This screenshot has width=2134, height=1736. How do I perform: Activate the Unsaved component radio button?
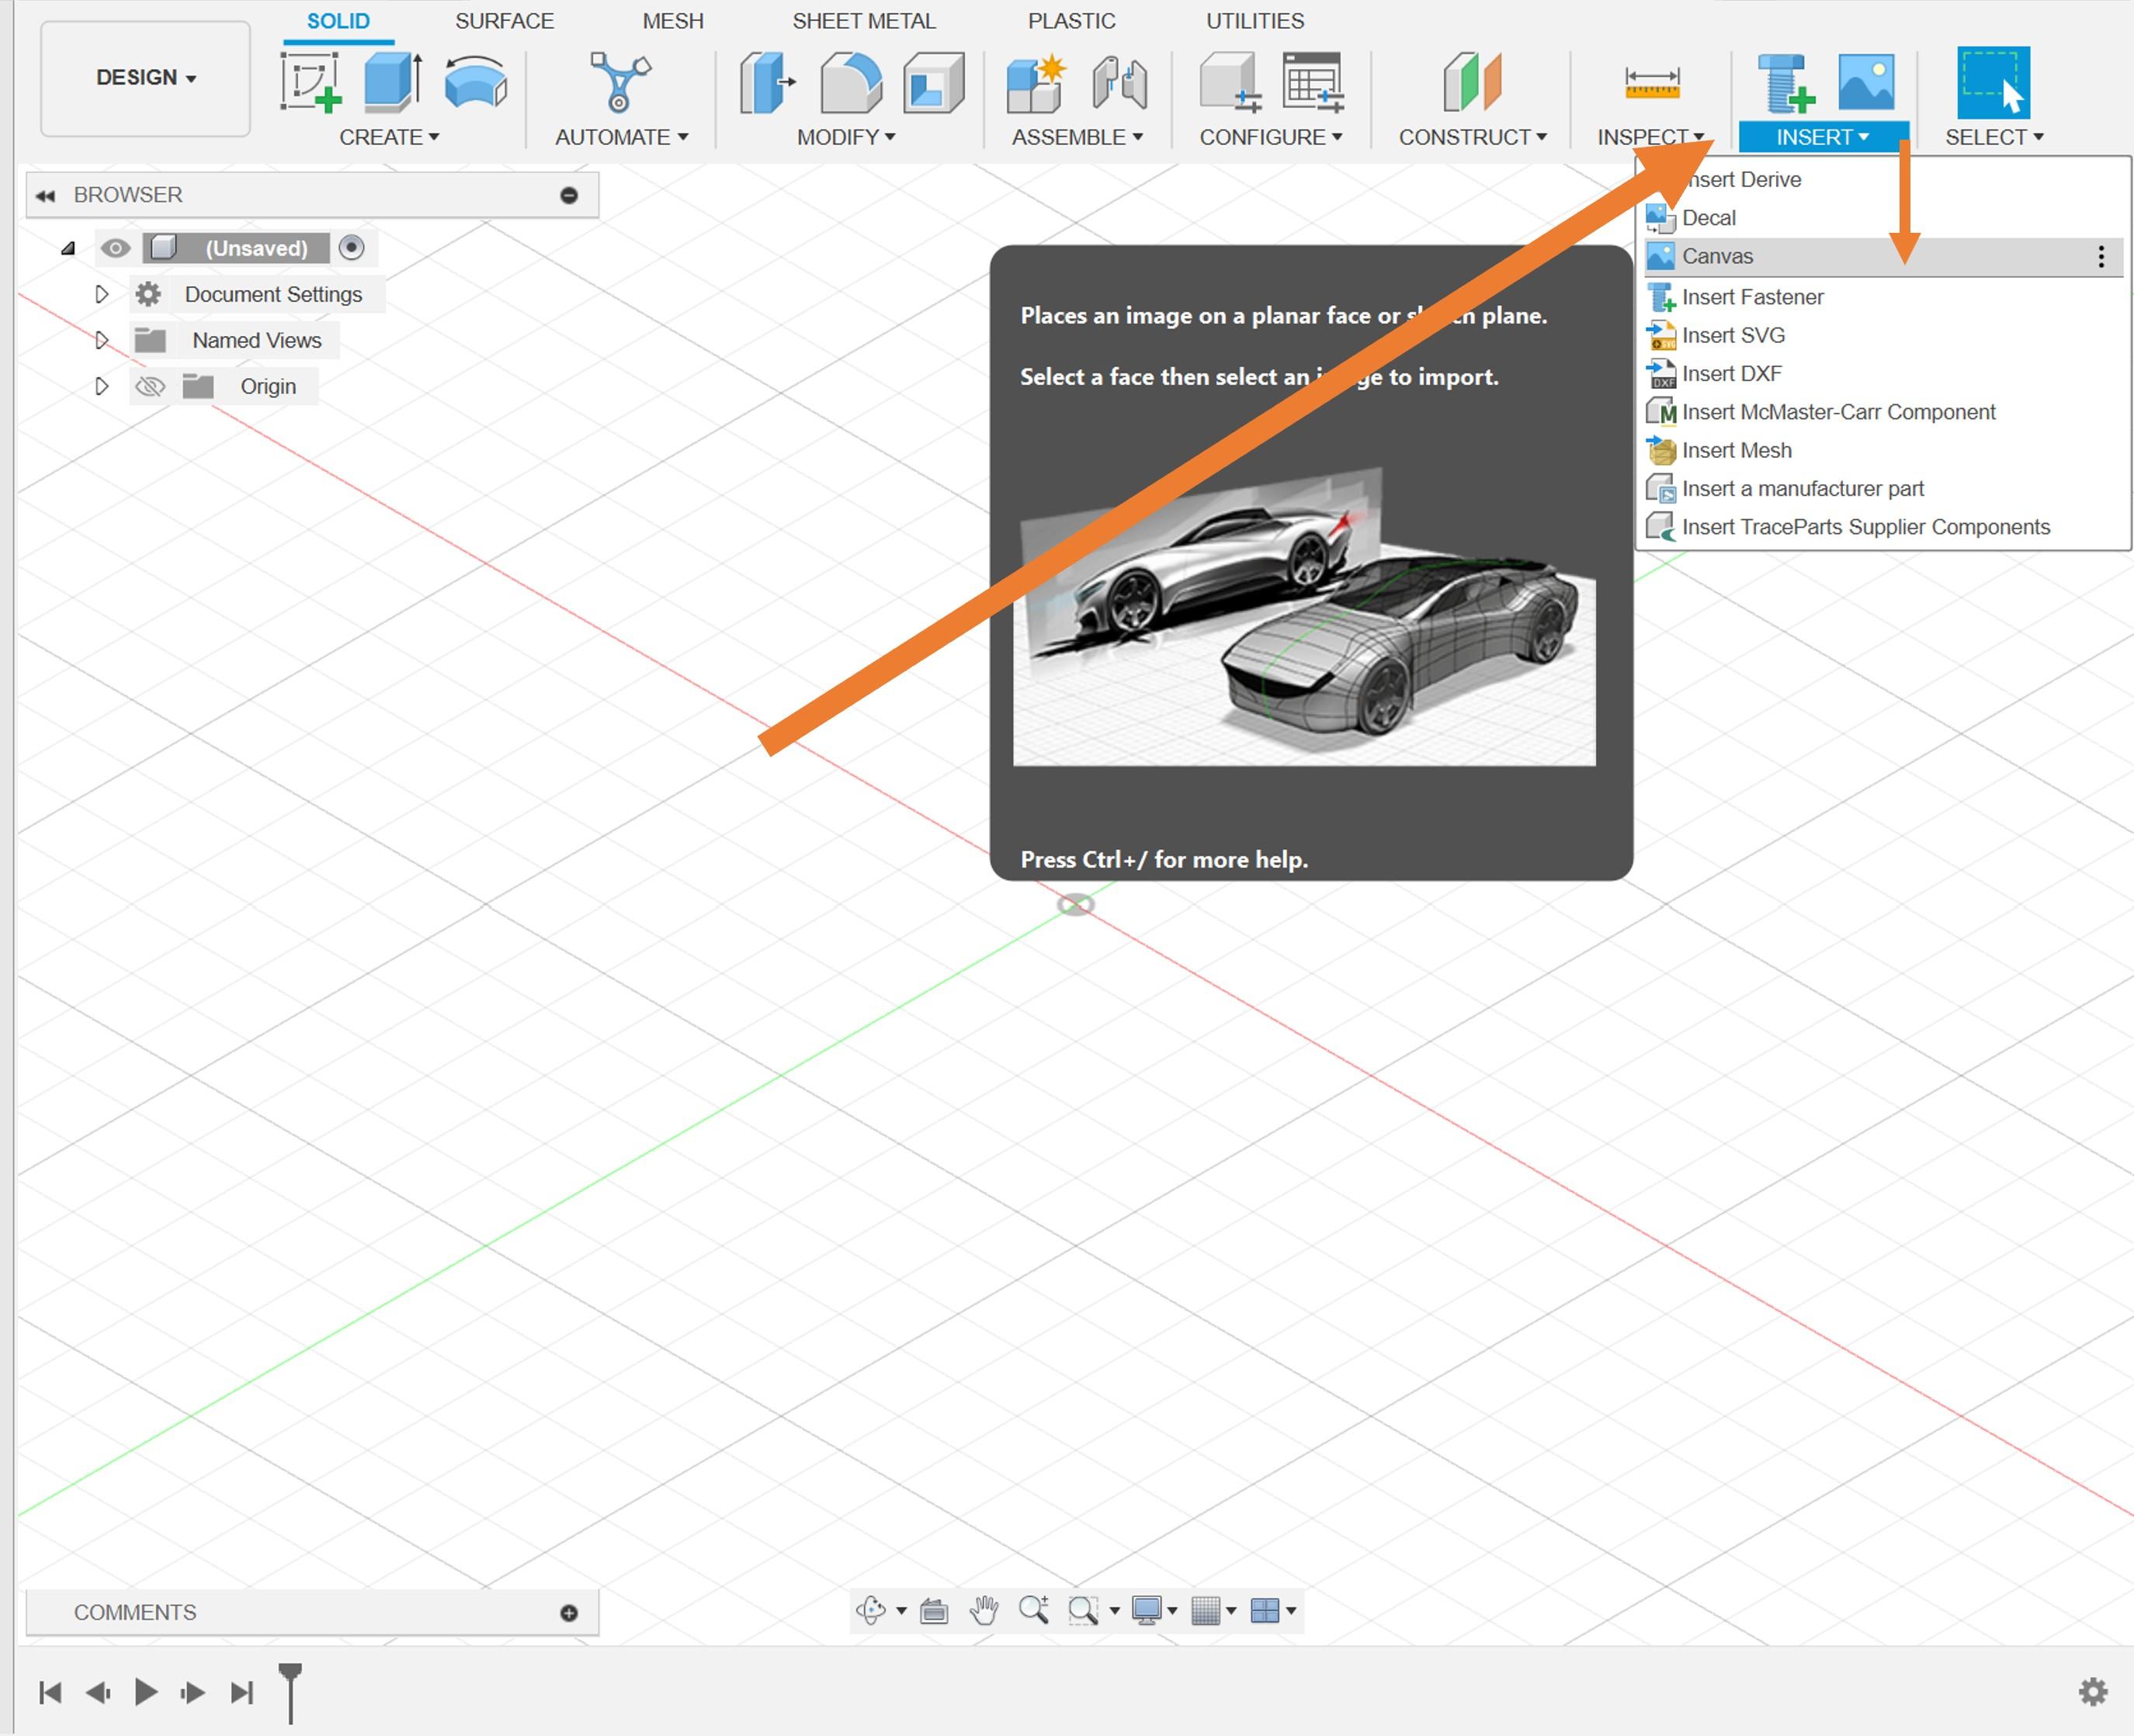click(351, 248)
